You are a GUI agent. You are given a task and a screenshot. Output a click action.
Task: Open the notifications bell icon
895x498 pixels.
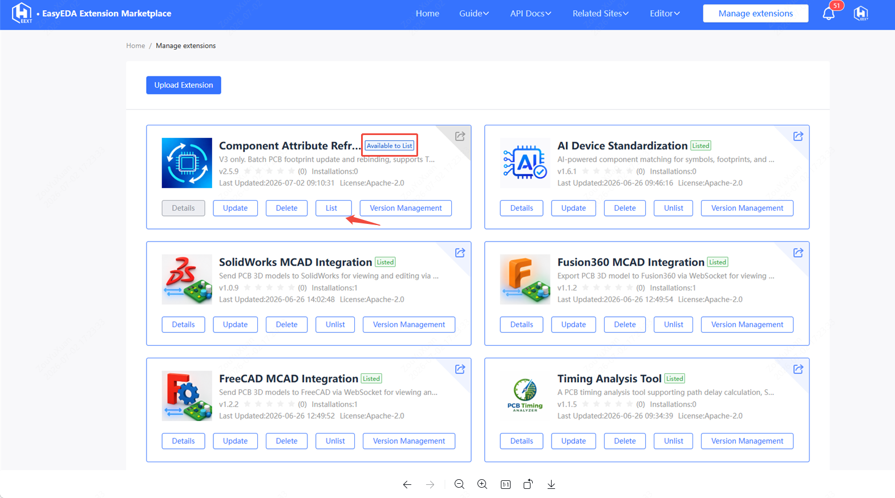tap(829, 14)
